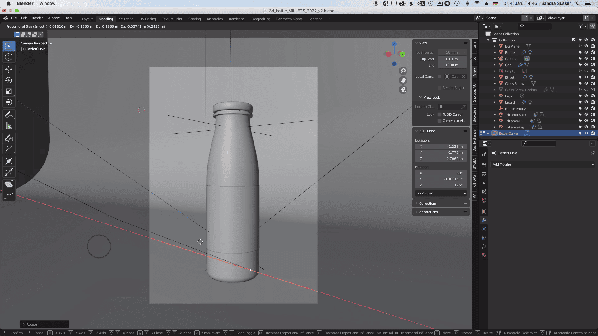Image resolution: width=598 pixels, height=336 pixels.
Task: Switch to the Sculpting workspace tab
Action: [126, 19]
